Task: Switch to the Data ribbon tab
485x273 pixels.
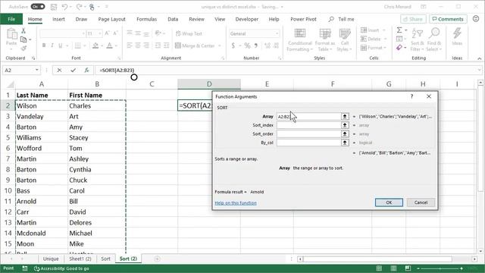Action: 173,19
